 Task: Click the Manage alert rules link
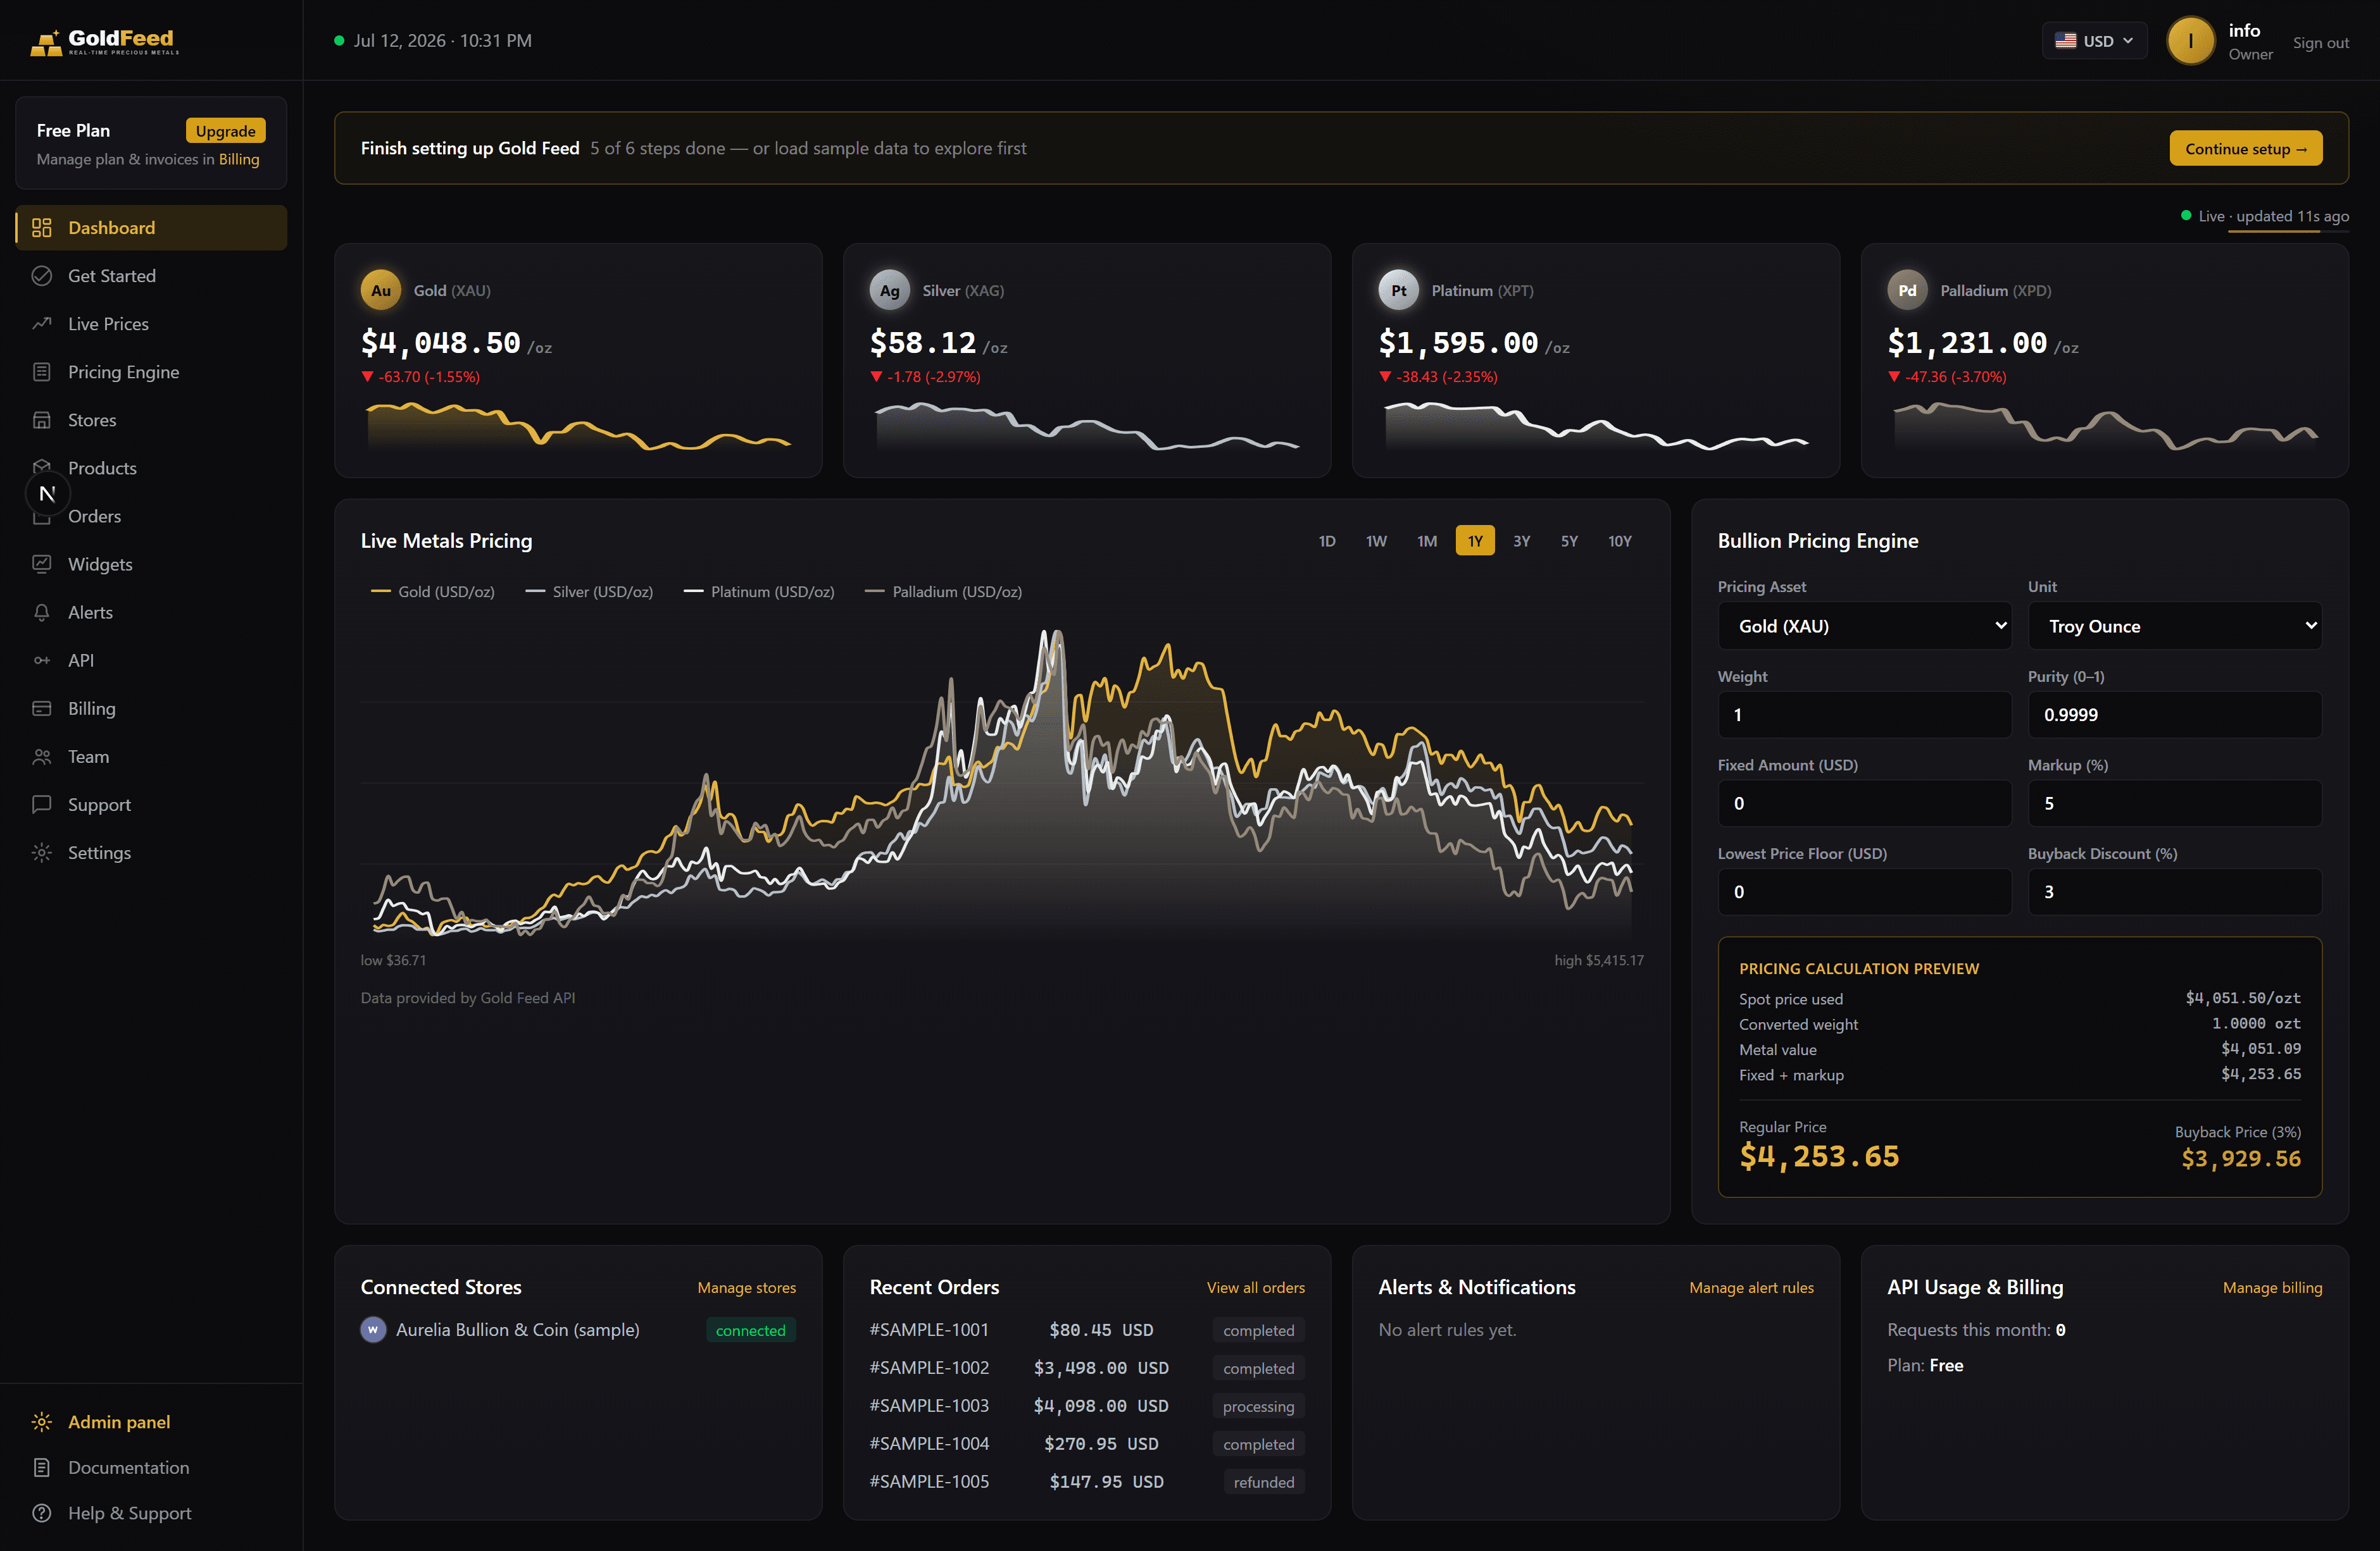[1751, 1287]
